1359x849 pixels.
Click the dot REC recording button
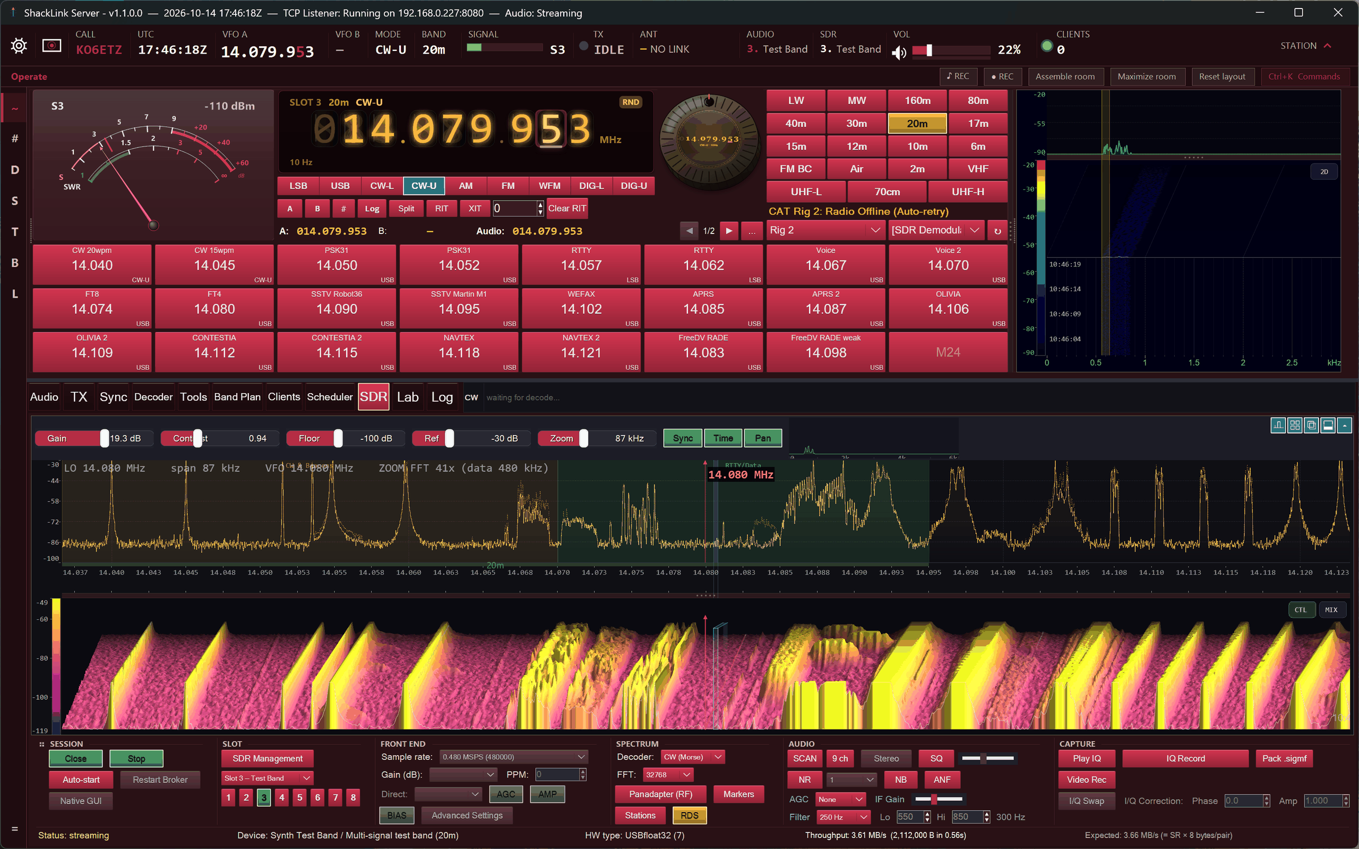coord(1002,76)
